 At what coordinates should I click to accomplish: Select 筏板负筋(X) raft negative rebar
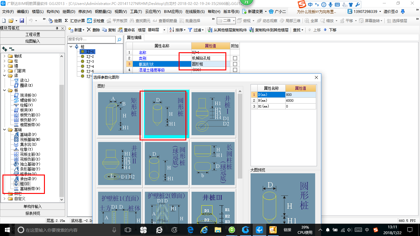(27, 159)
